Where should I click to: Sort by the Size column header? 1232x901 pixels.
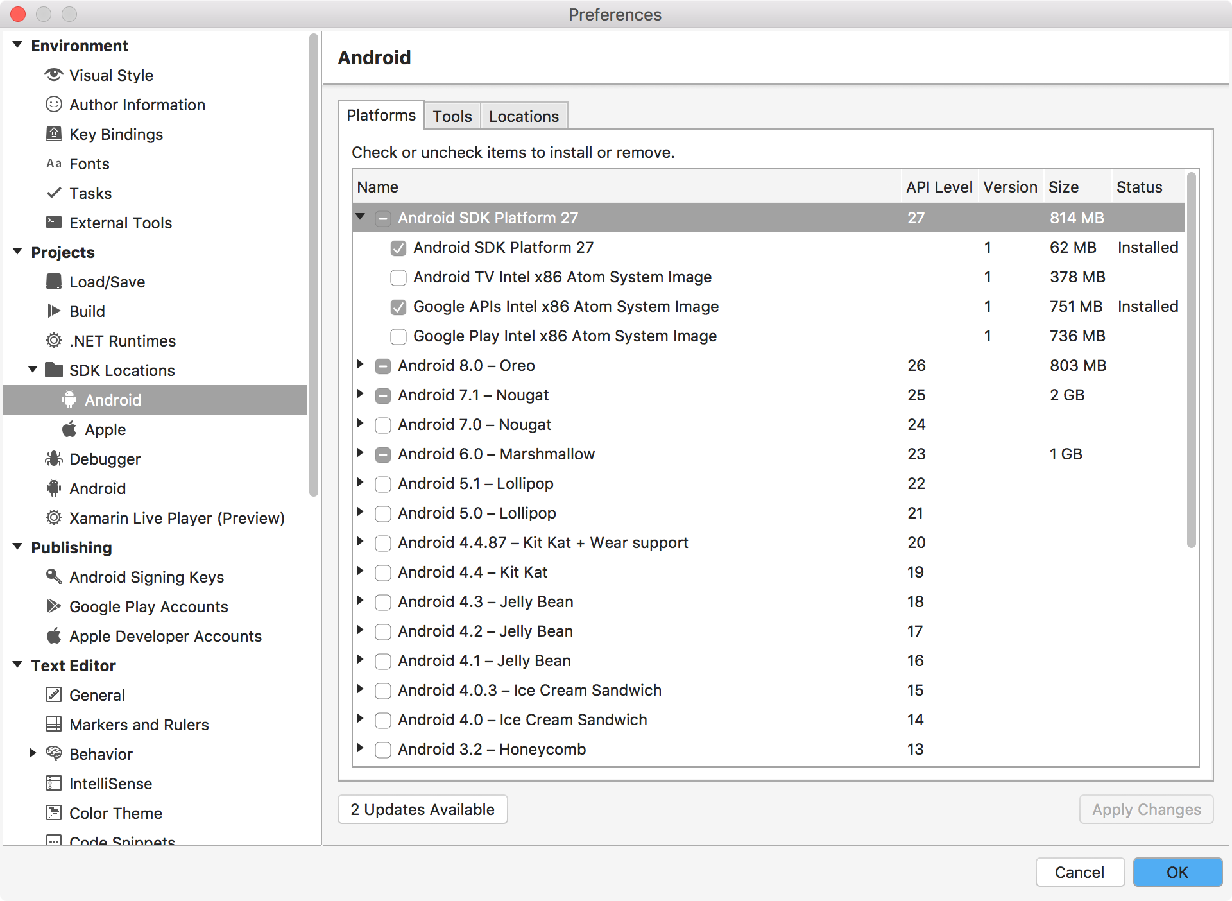[x=1077, y=187]
